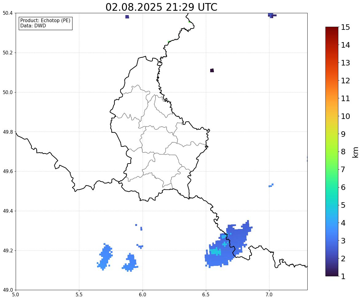The image size is (362, 300).
Task: Click the x-axis label 5.0
Action: point(16,295)
